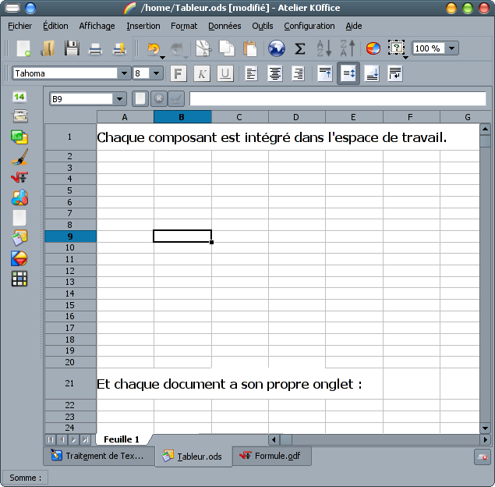Image resolution: width=495 pixels, height=487 pixels.
Task: Launch the typewriter word processor sidebar icon
Action: point(20,116)
